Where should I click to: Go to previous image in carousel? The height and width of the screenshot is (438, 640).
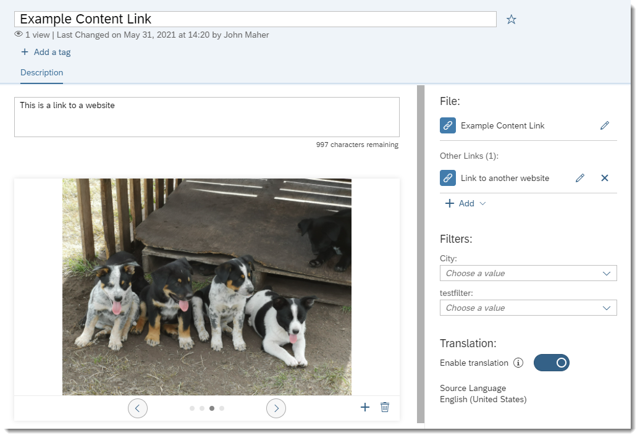click(138, 408)
